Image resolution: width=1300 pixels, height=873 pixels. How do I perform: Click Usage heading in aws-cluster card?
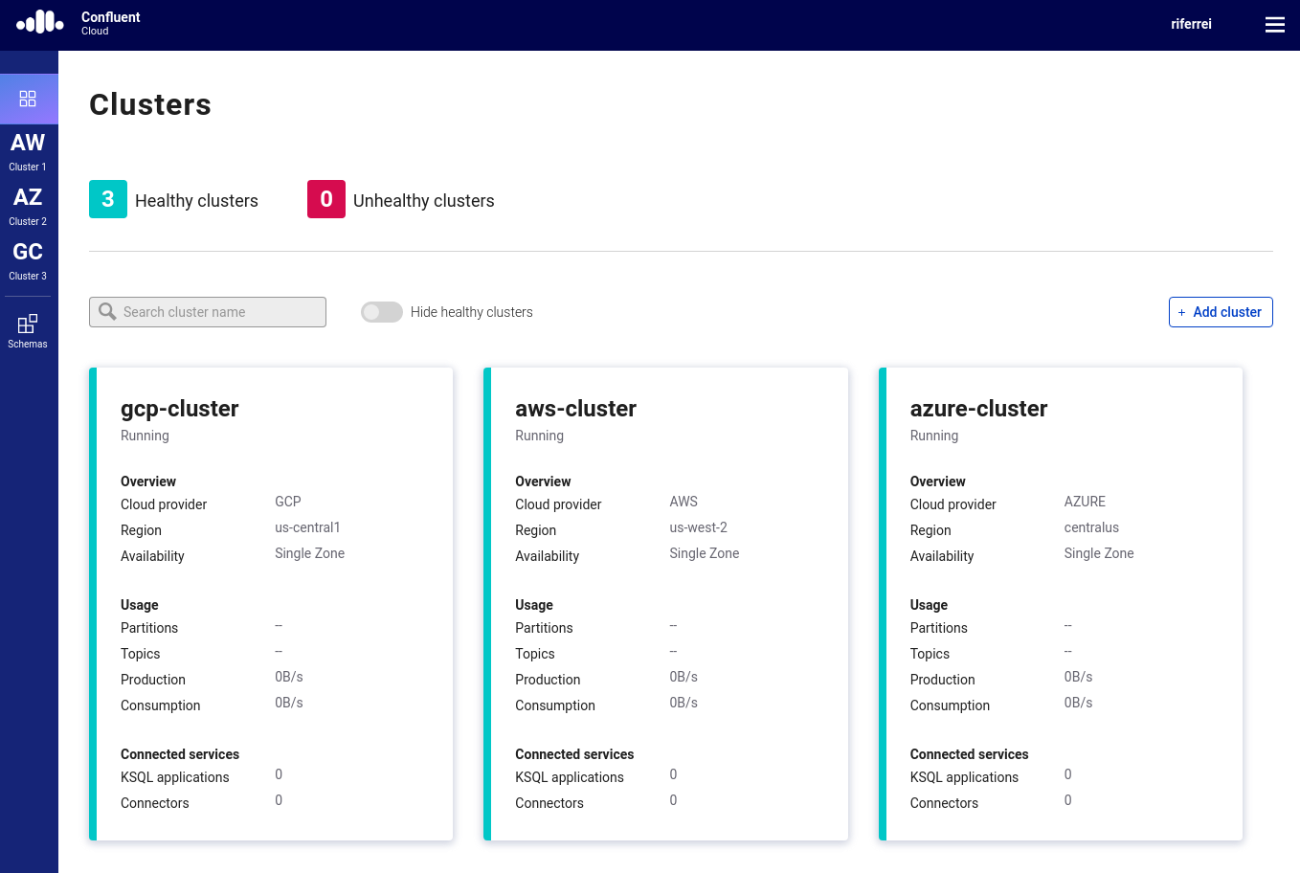[534, 605]
